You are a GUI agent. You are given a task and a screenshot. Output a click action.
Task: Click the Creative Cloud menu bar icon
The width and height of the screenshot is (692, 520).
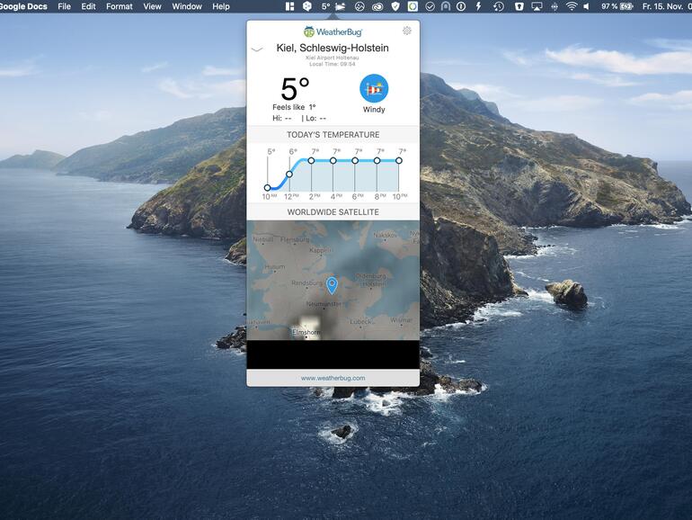click(377, 6)
